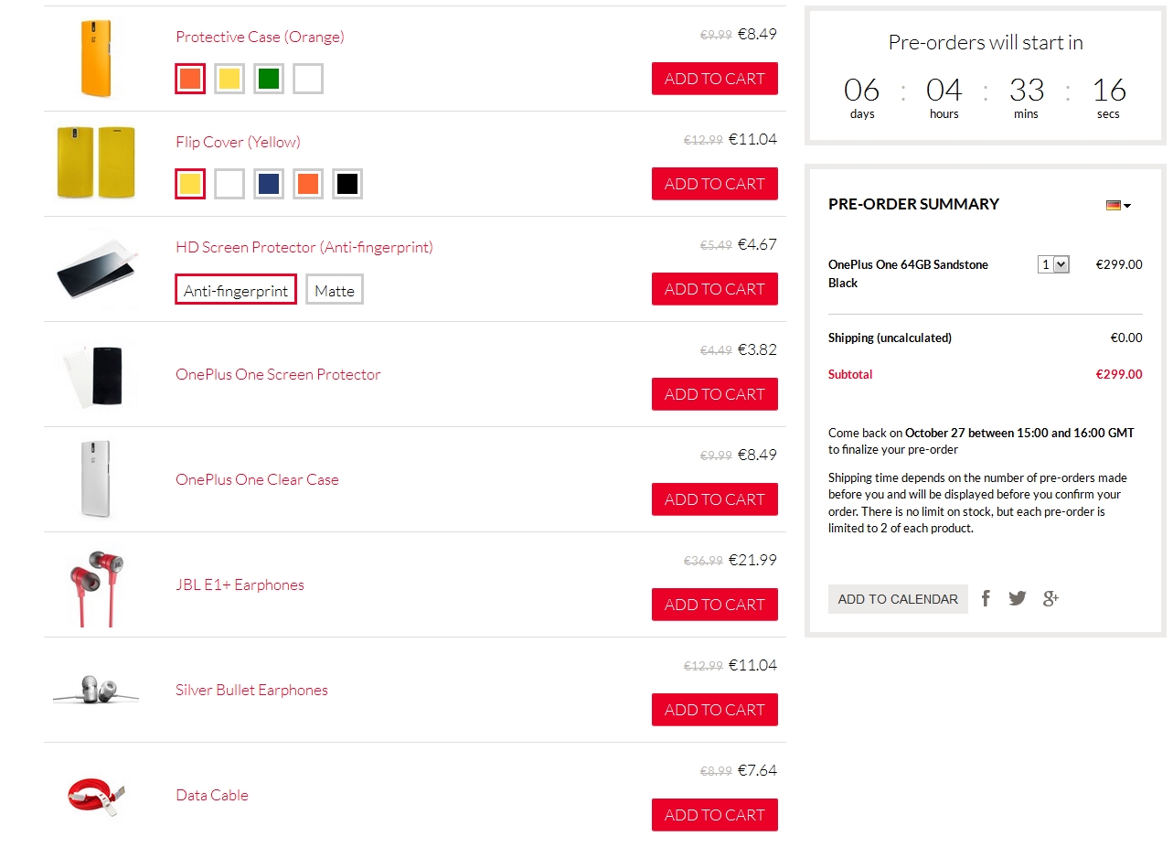The height and width of the screenshot is (847, 1173).
Task: Add OnePlus One Clear Case to cart
Action: (x=715, y=499)
